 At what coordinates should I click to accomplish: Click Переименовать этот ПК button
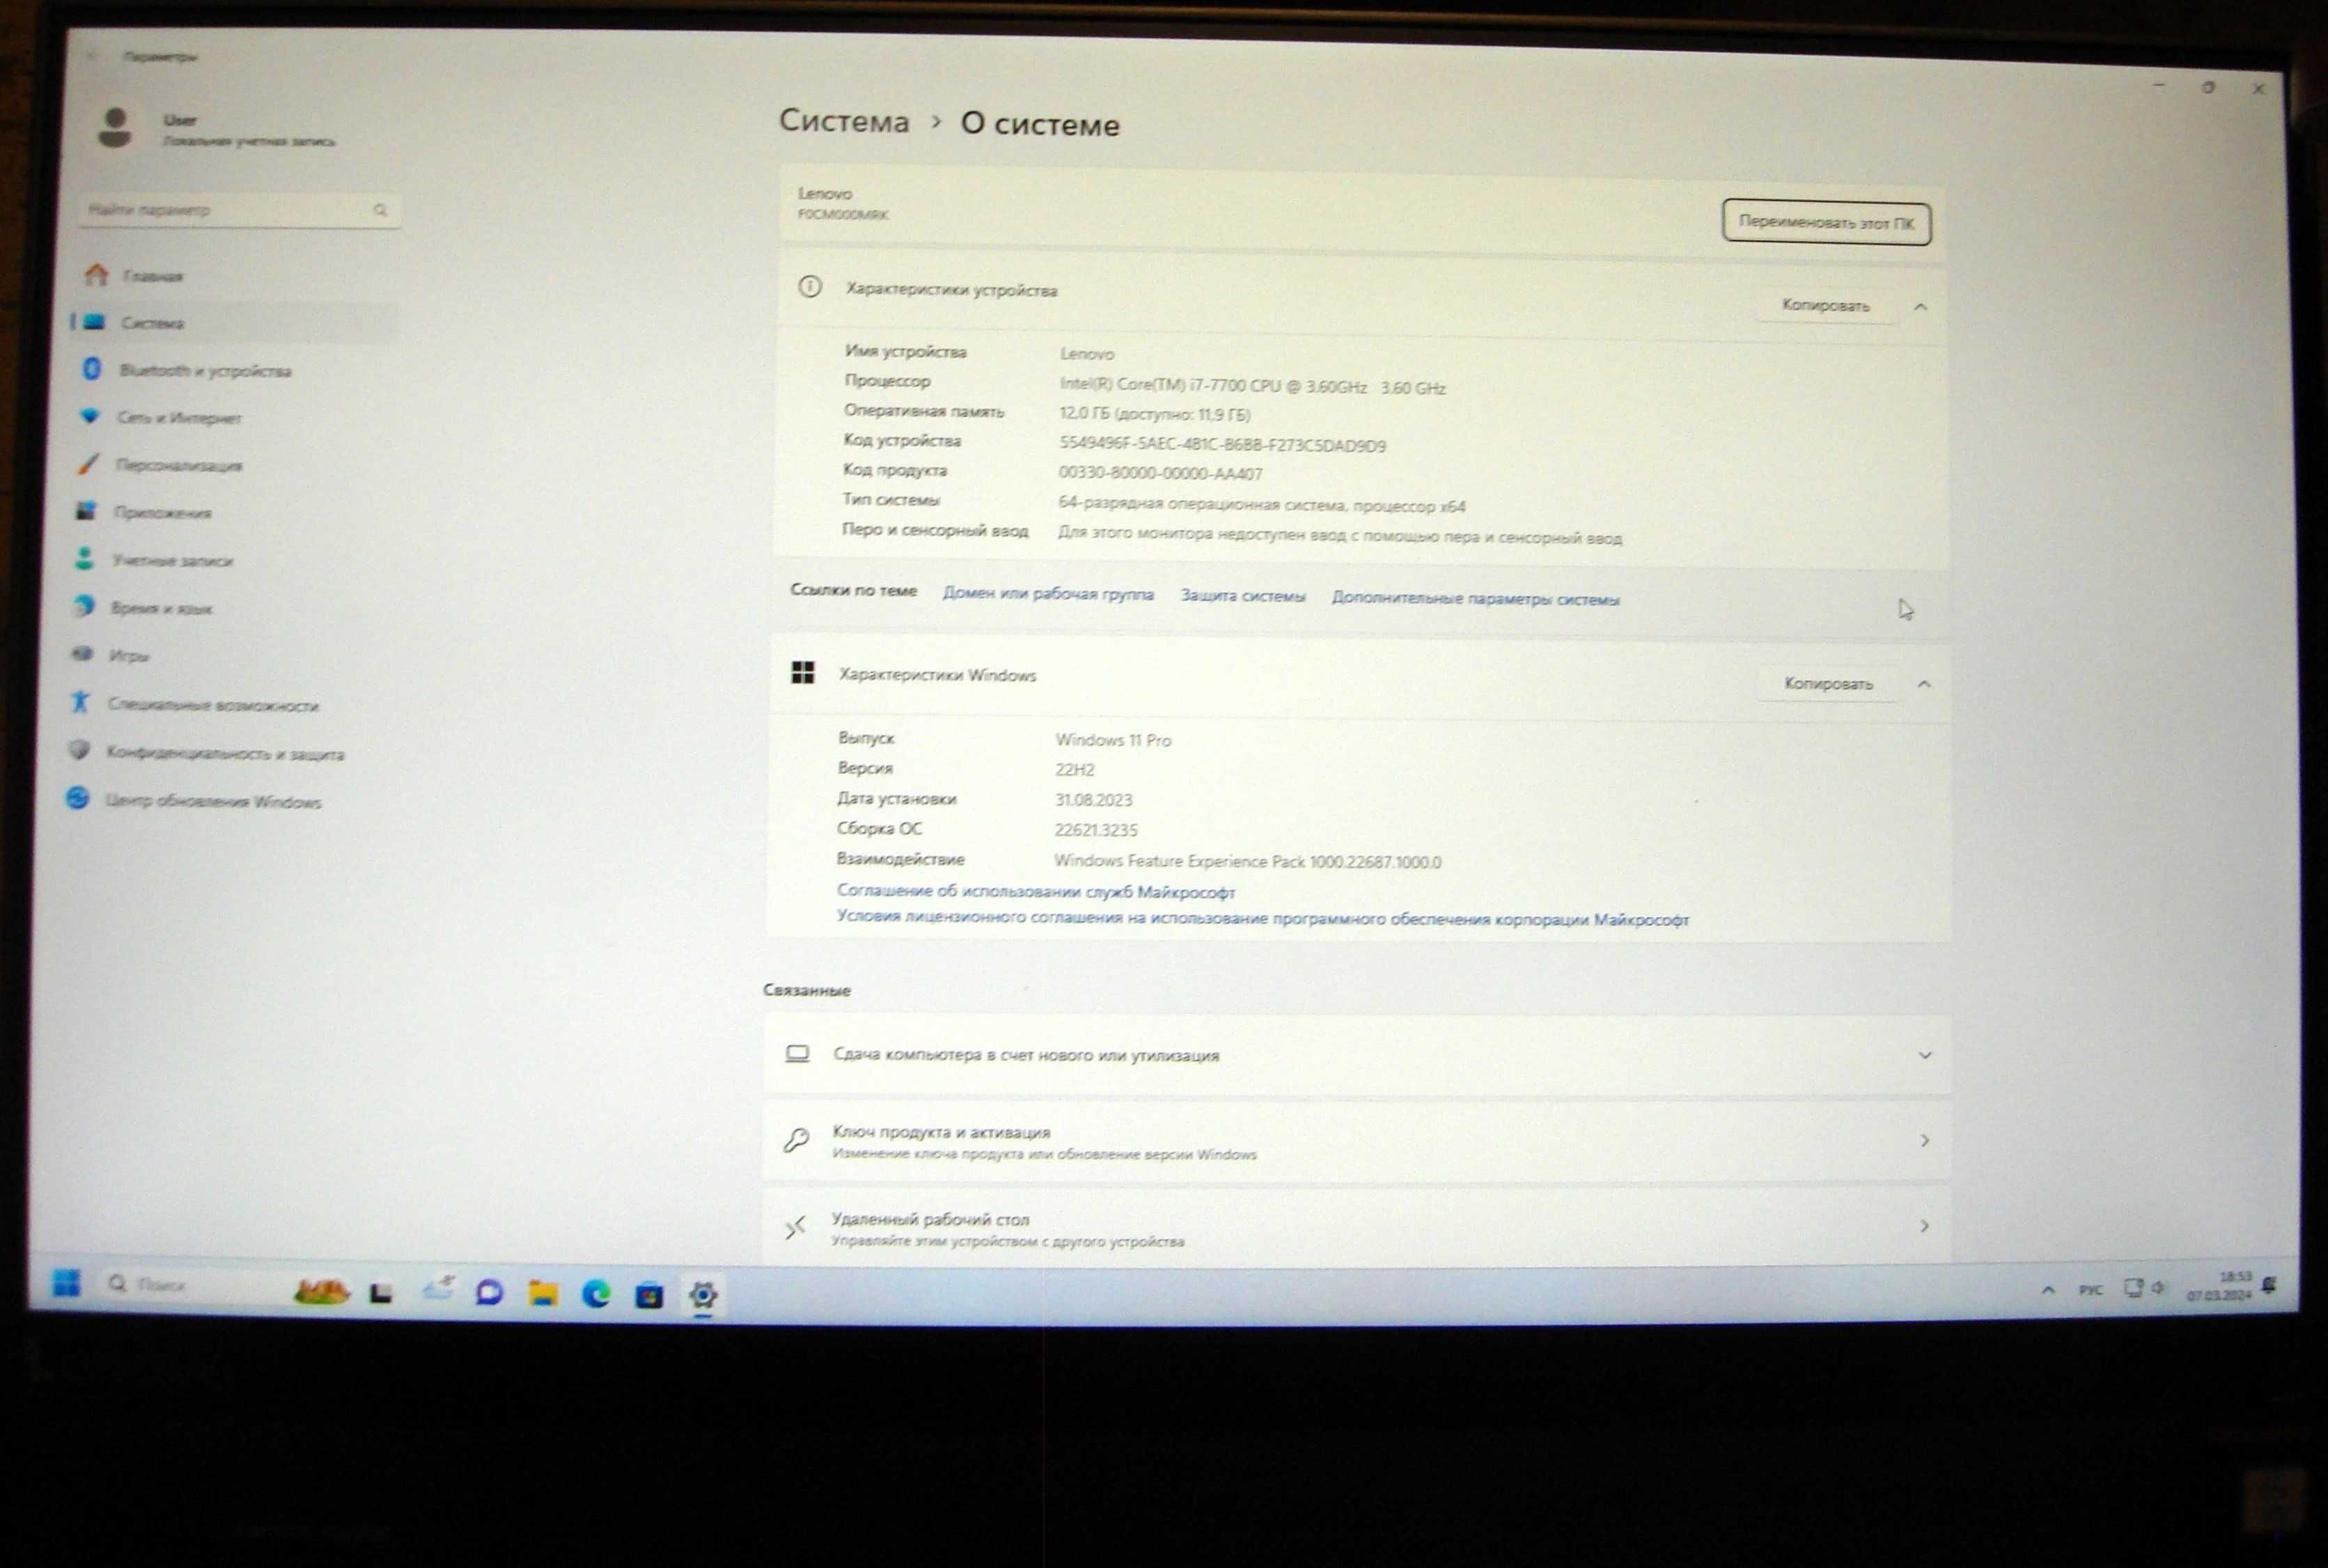(1826, 222)
